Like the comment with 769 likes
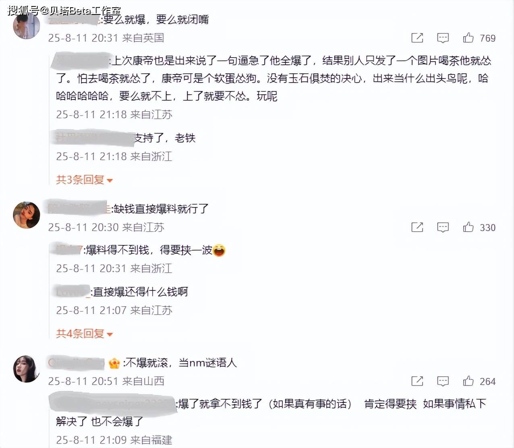Image resolution: width=514 pixels, height=448 pixels. 468,38
